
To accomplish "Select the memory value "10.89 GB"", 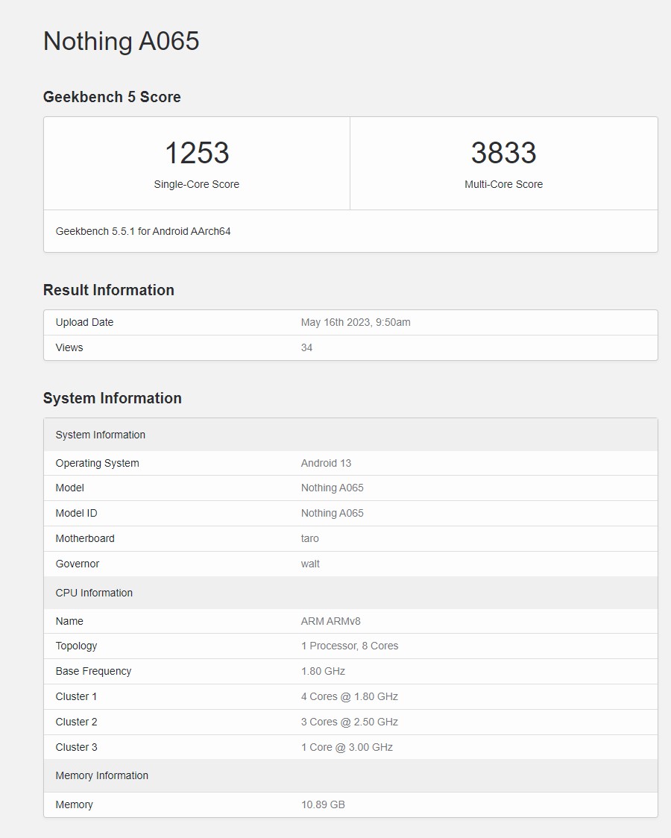I will click(x=324, y=805).
